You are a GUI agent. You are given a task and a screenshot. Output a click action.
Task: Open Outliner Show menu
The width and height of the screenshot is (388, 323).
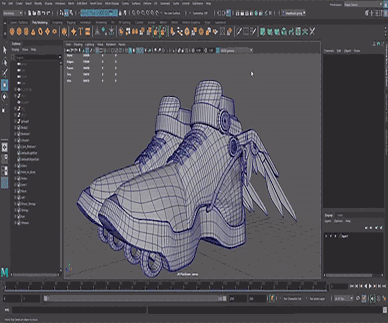[x=25, y=50]
